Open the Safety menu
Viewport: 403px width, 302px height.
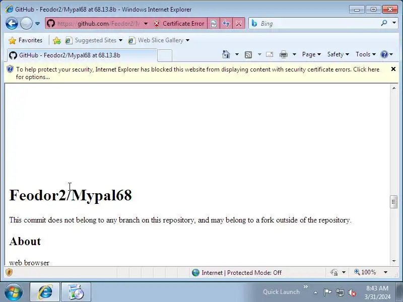[x=338, y=54]
